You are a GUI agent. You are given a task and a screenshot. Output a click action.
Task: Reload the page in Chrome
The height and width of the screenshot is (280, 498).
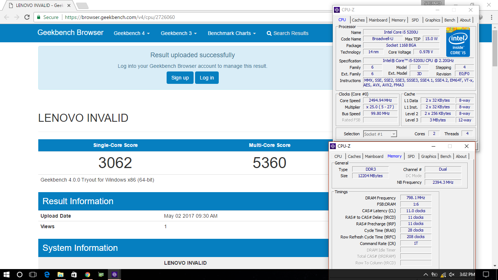(x=27, y=17)
